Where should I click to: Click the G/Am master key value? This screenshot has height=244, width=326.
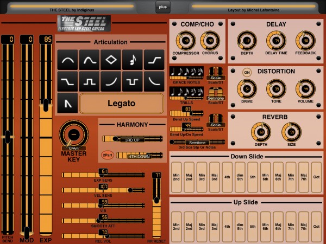coord(74,149)
